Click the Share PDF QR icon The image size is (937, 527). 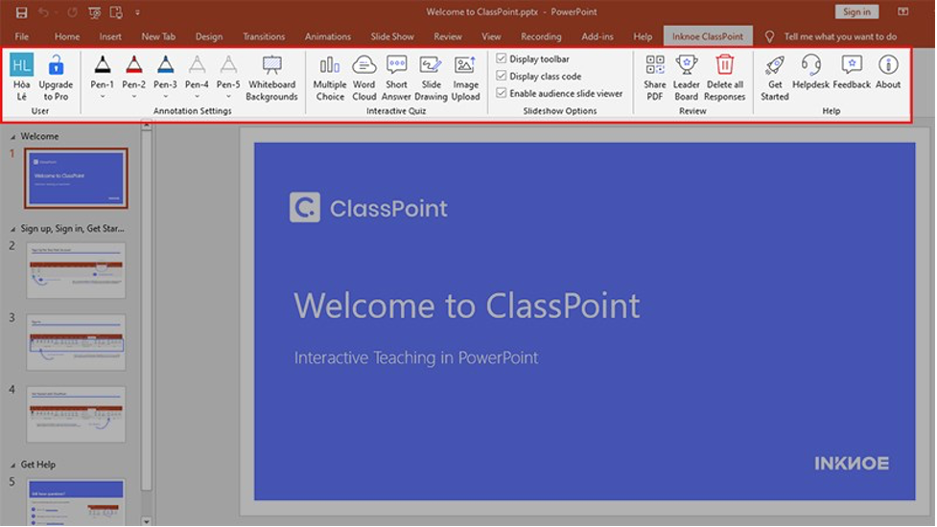(654, 77)
